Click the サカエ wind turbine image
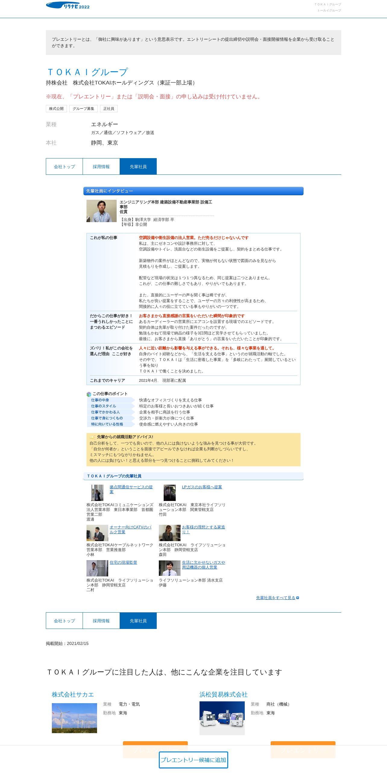Screen dimensions: 387x775 pos(74,718)
